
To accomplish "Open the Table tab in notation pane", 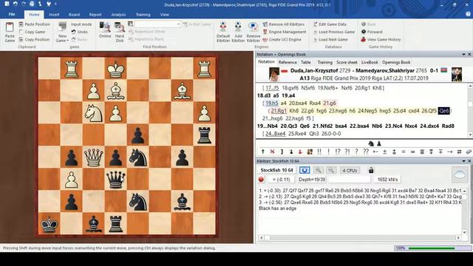I will (x=305, y=62).
